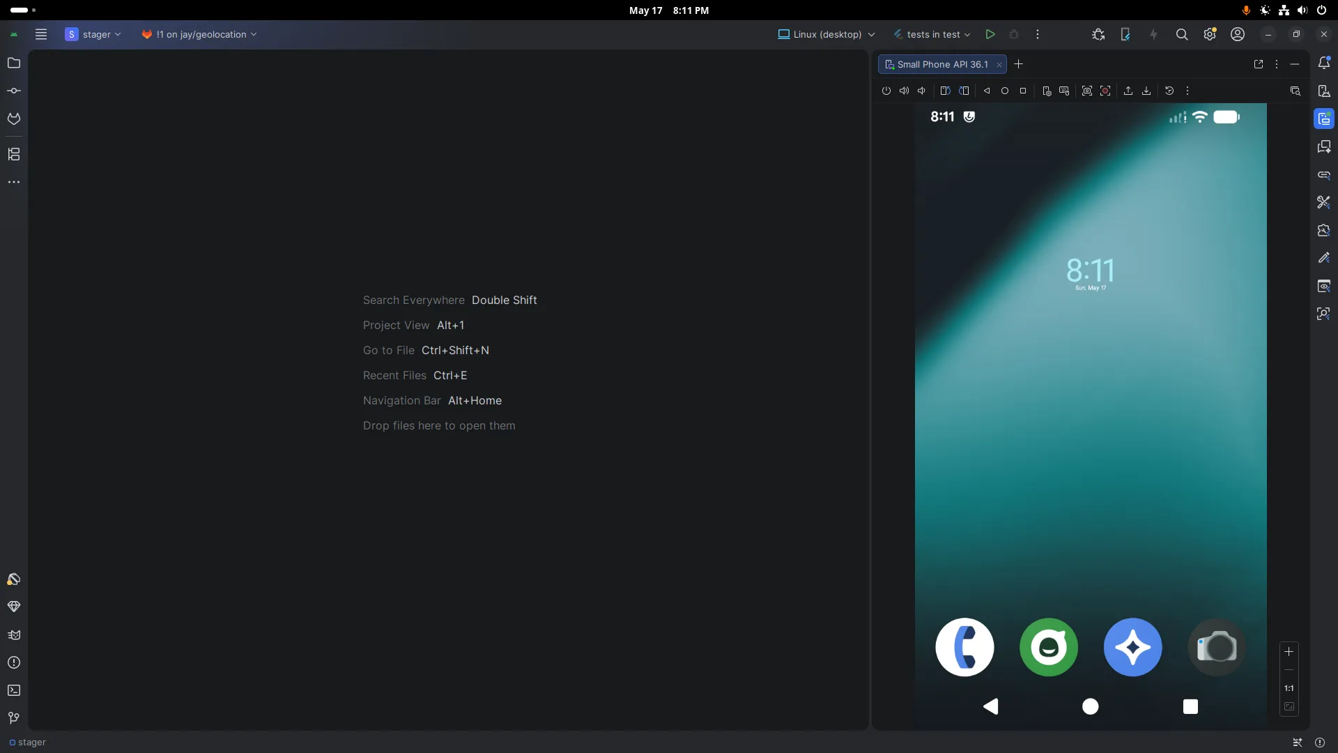Pop out Running Devices into window
Image resolution: width=1338 pixels, height=753 pixels.
tap(1259, 64)
